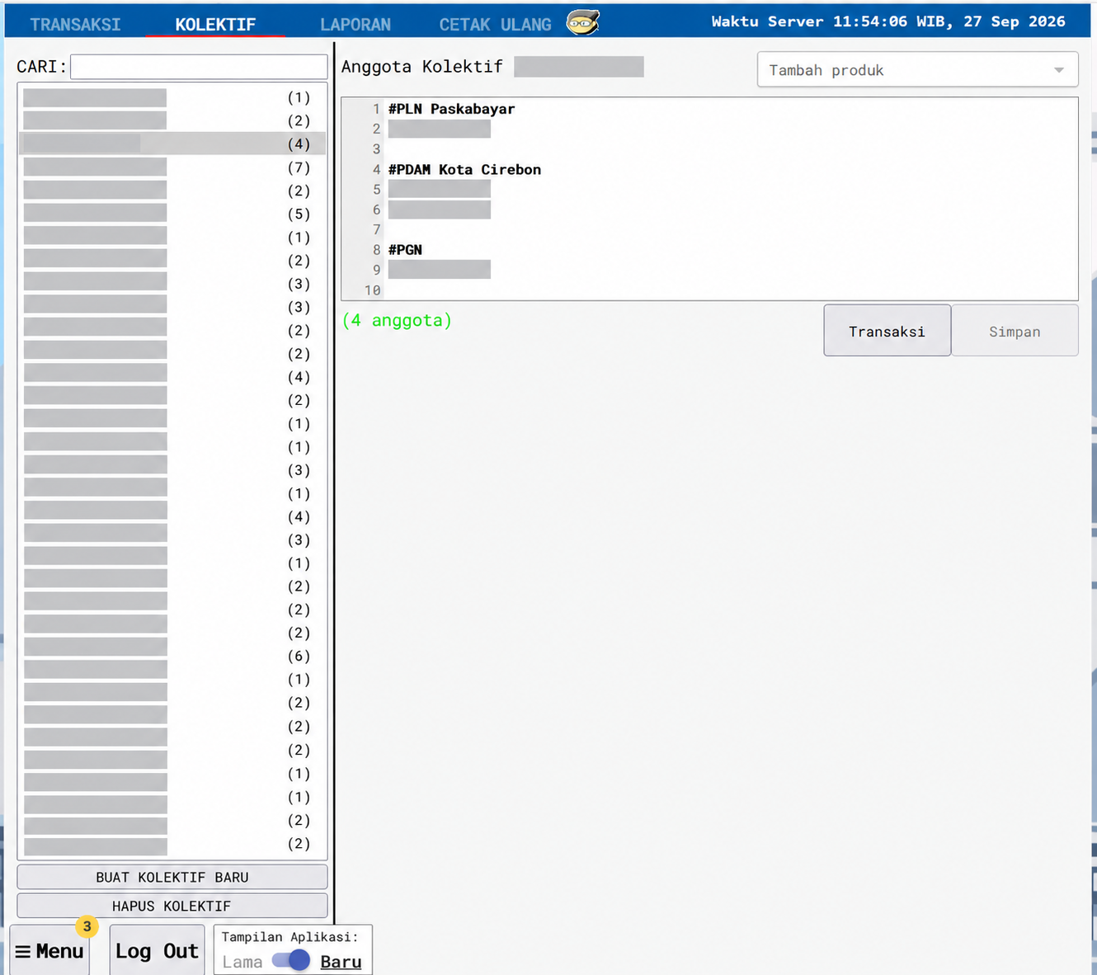
Task: Open the Tambah produk dropdown
Action: click(x=917, y=70)
